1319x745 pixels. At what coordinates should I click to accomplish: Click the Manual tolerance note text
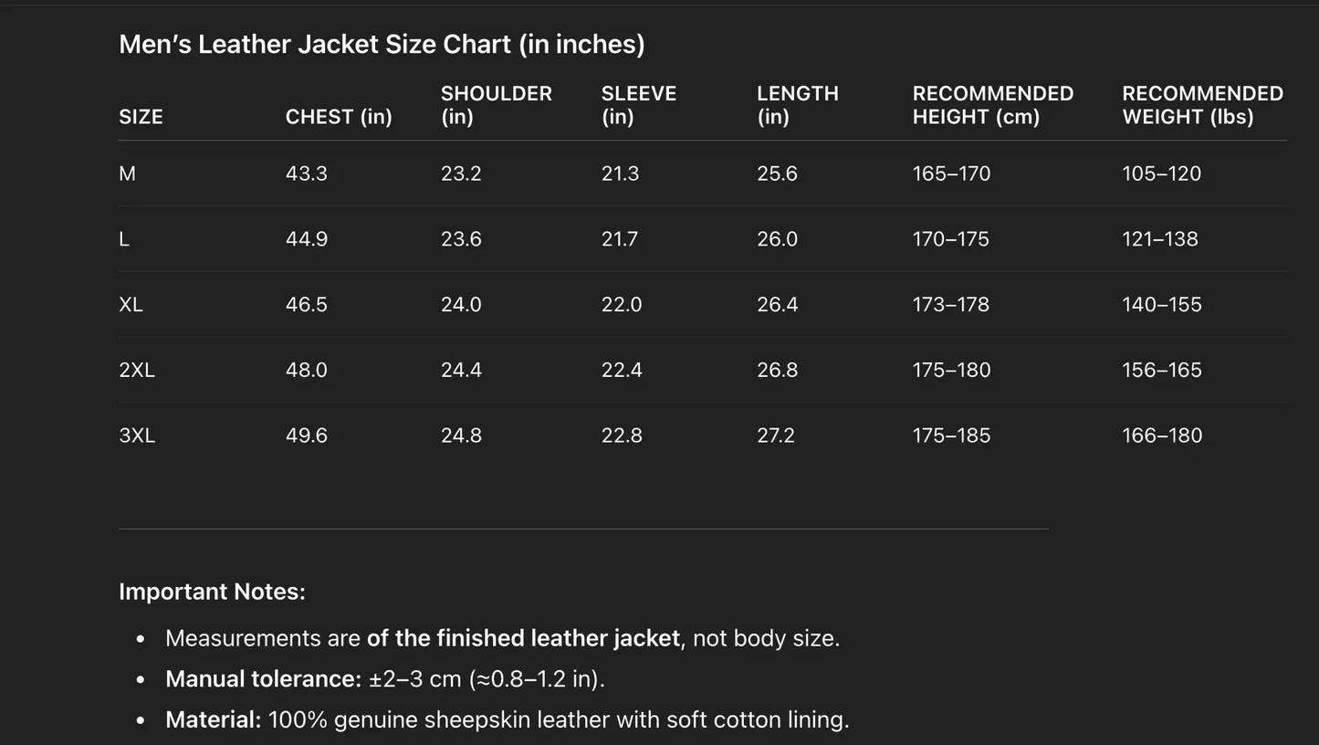[384, 679]
